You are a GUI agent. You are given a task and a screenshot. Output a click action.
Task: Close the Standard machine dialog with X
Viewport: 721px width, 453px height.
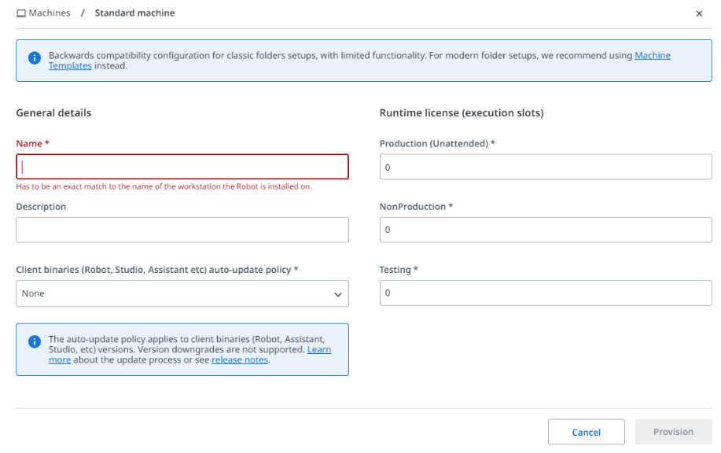coord(699,14)
